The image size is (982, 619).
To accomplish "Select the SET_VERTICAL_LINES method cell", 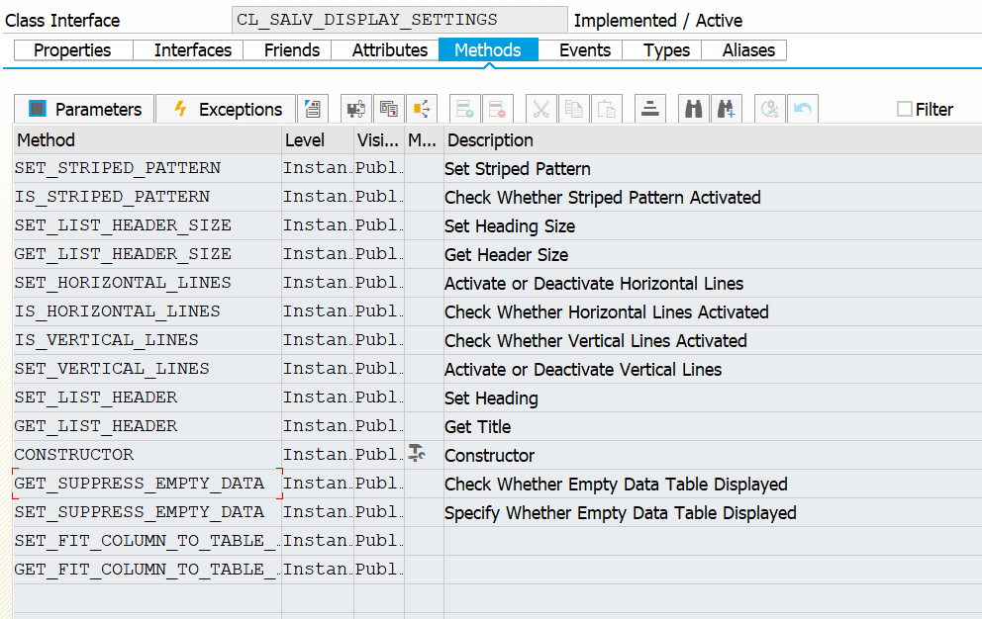I will click(147, 369).
